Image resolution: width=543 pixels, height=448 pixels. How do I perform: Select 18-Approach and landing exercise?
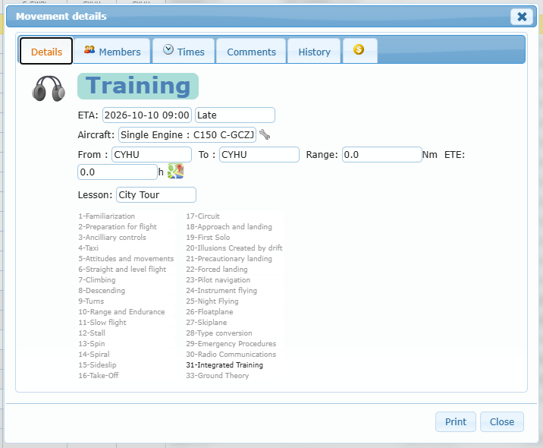tap(229, 227)
